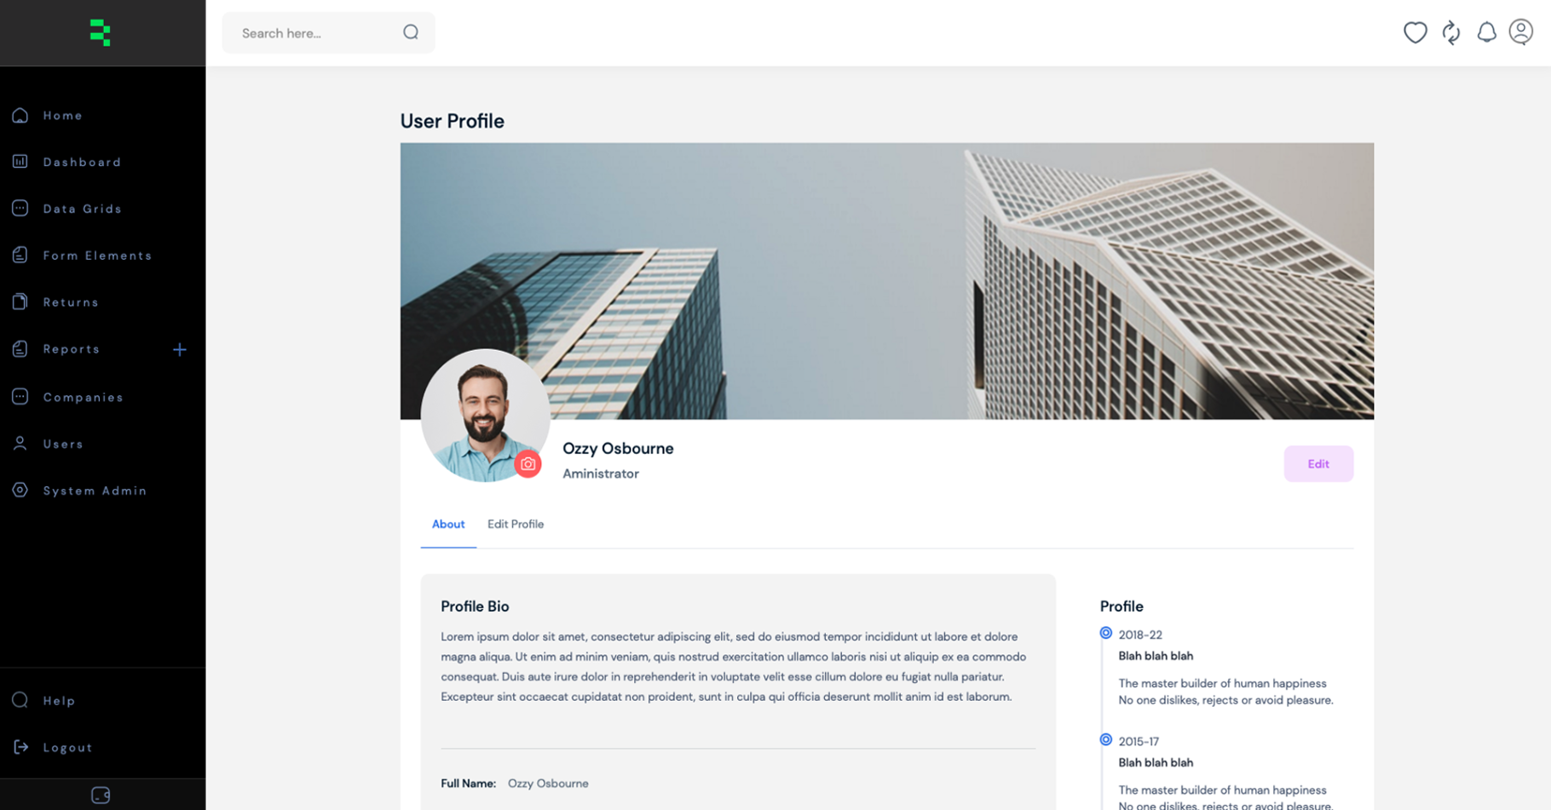
Task: Click the Home sidebar icon
Action: click(x=20, y=115)
